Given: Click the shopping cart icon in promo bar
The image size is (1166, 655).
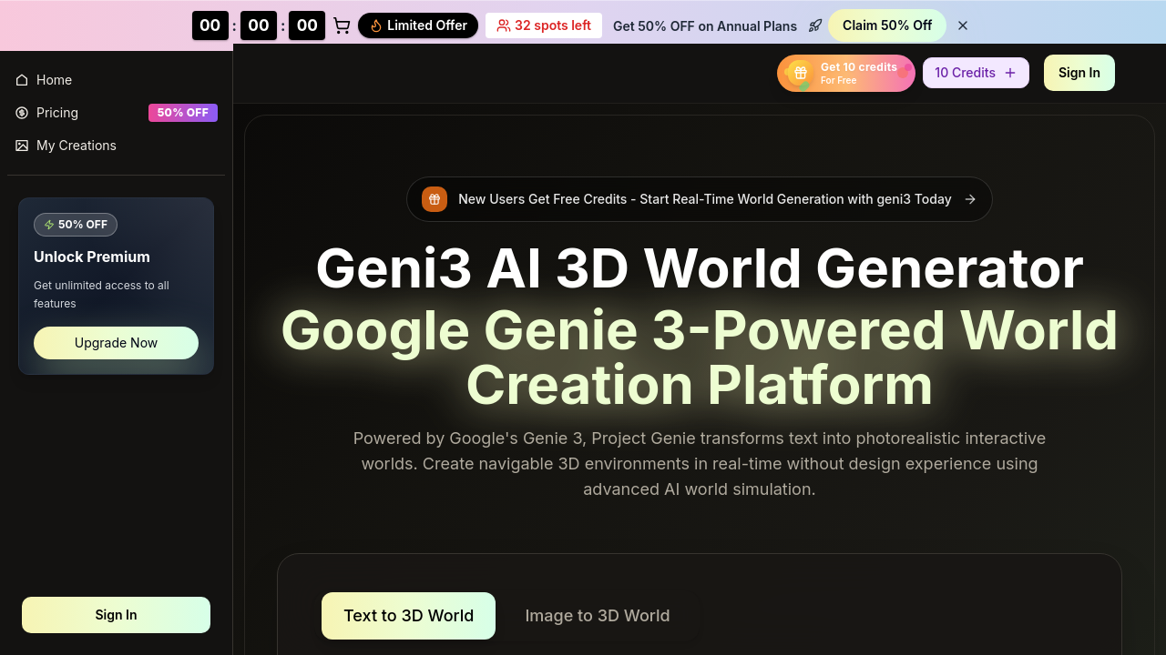Looking at the screenshot, I should [x=342, y=25].
